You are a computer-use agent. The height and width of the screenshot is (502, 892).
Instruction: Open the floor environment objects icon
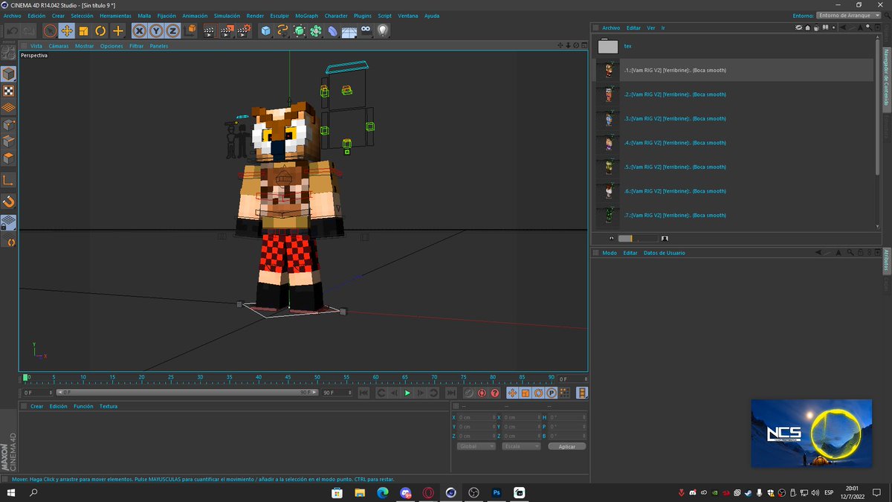(349, 30)
